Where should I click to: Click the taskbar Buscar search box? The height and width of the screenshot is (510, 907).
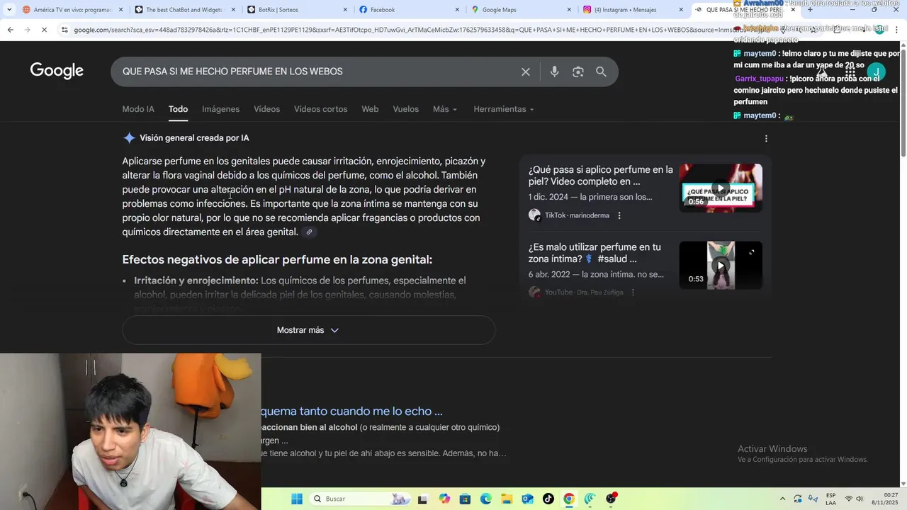pos(360,499)
